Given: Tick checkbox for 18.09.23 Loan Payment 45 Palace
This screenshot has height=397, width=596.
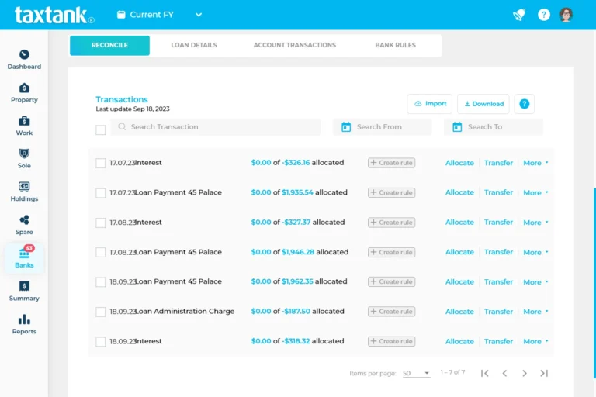Looking at the screenshot, I should tap(100, 282).
